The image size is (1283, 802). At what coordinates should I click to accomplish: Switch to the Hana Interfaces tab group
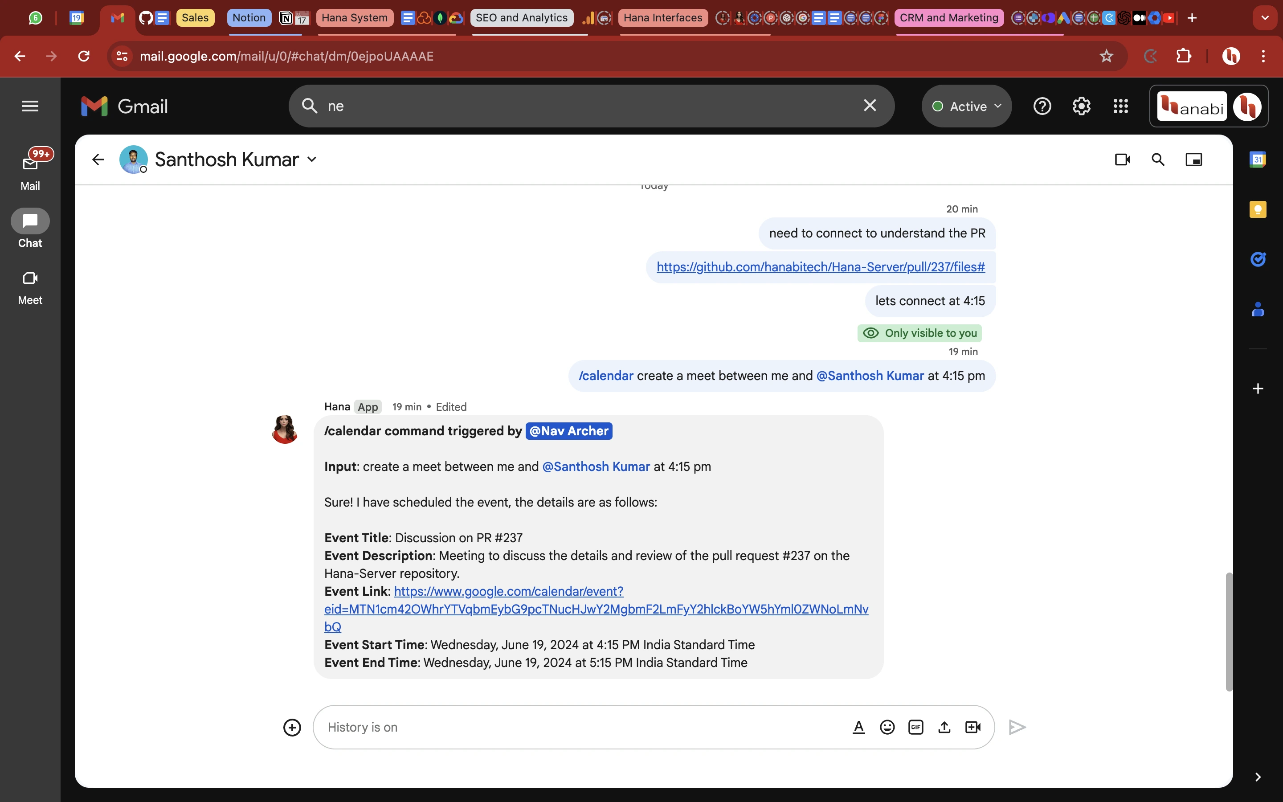(x=663, y=17)
